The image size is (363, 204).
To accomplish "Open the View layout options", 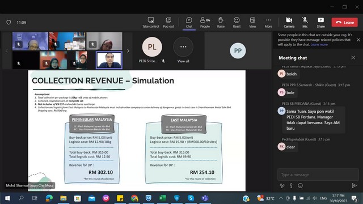I will [252, 23].
